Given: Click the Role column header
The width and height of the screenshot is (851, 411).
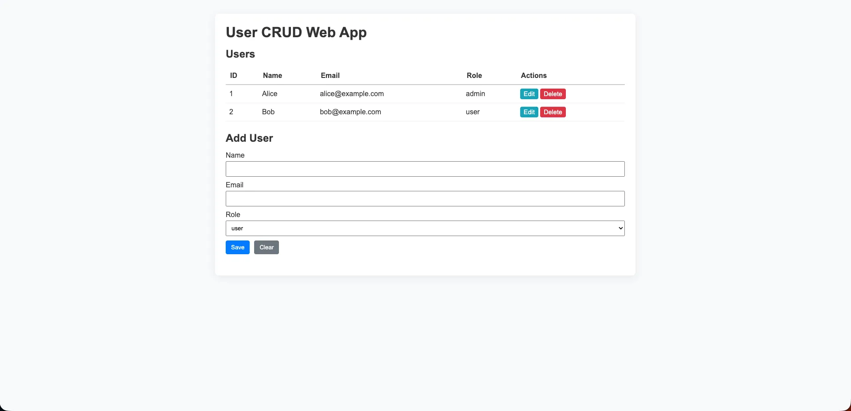Looking at the screenshot, I should [474, 75].
